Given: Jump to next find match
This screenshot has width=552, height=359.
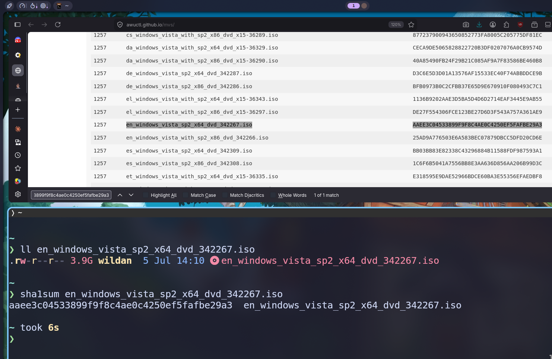Looking at the screenshot, I should (131, 195).
